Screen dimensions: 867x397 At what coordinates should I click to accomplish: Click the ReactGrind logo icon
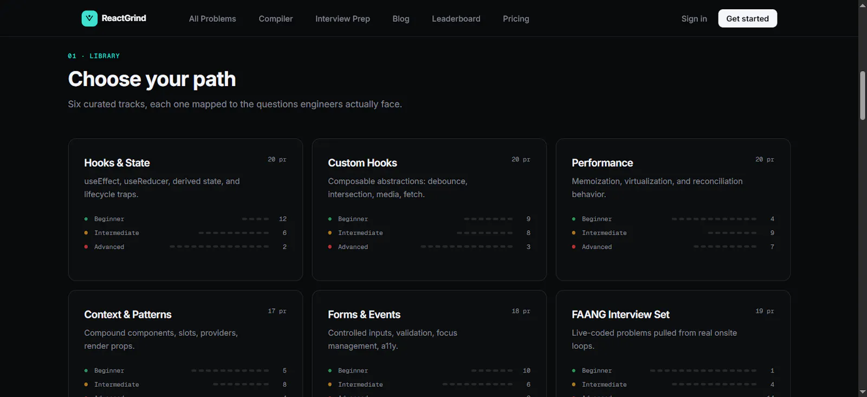[x=89, y=18]
